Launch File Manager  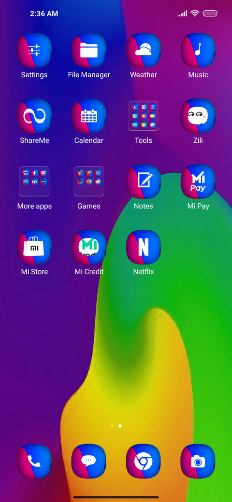point(89,50)
